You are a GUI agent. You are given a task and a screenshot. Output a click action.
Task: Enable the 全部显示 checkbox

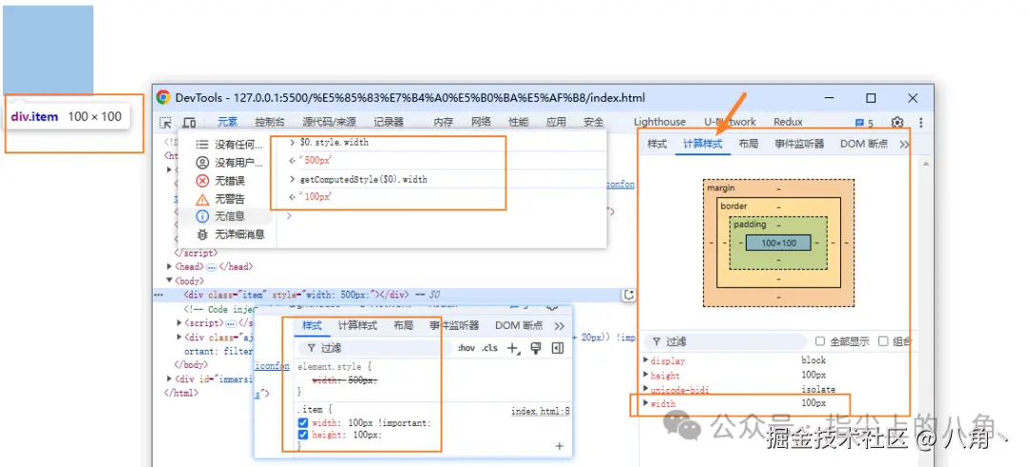click(x=820, y=341)
